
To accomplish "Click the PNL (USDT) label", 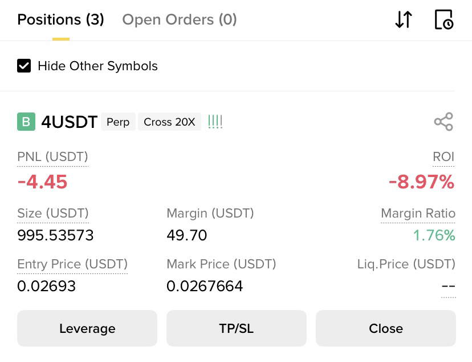I will [x=52, y=157].
